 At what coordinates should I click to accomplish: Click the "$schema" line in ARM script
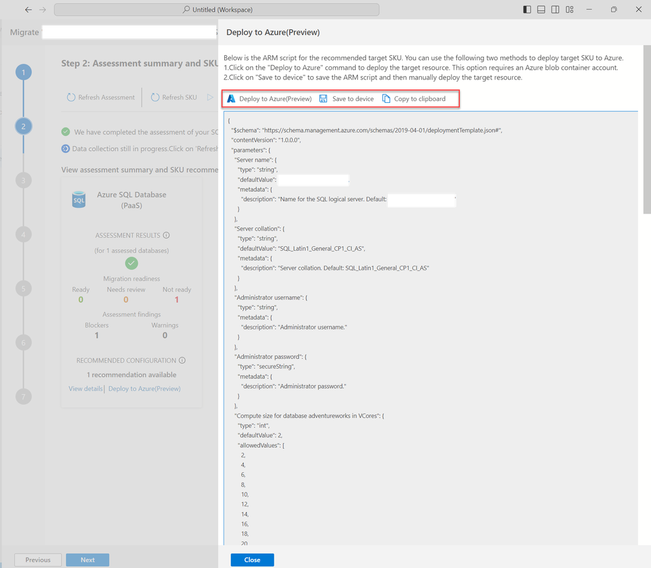(367, 130)
